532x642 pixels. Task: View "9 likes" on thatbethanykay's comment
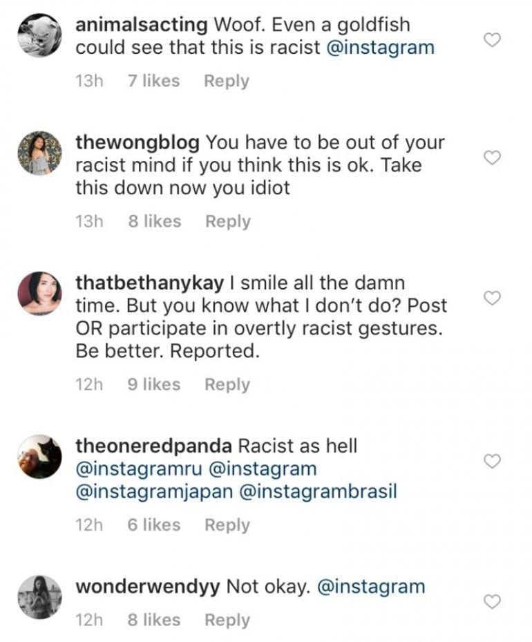coord(153,384)
